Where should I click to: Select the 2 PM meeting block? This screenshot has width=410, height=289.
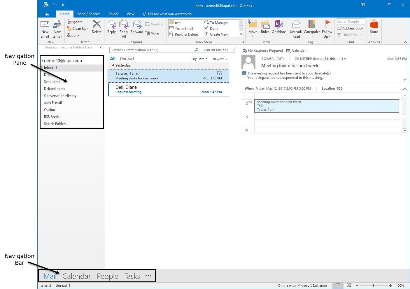[x=327, y=106]
